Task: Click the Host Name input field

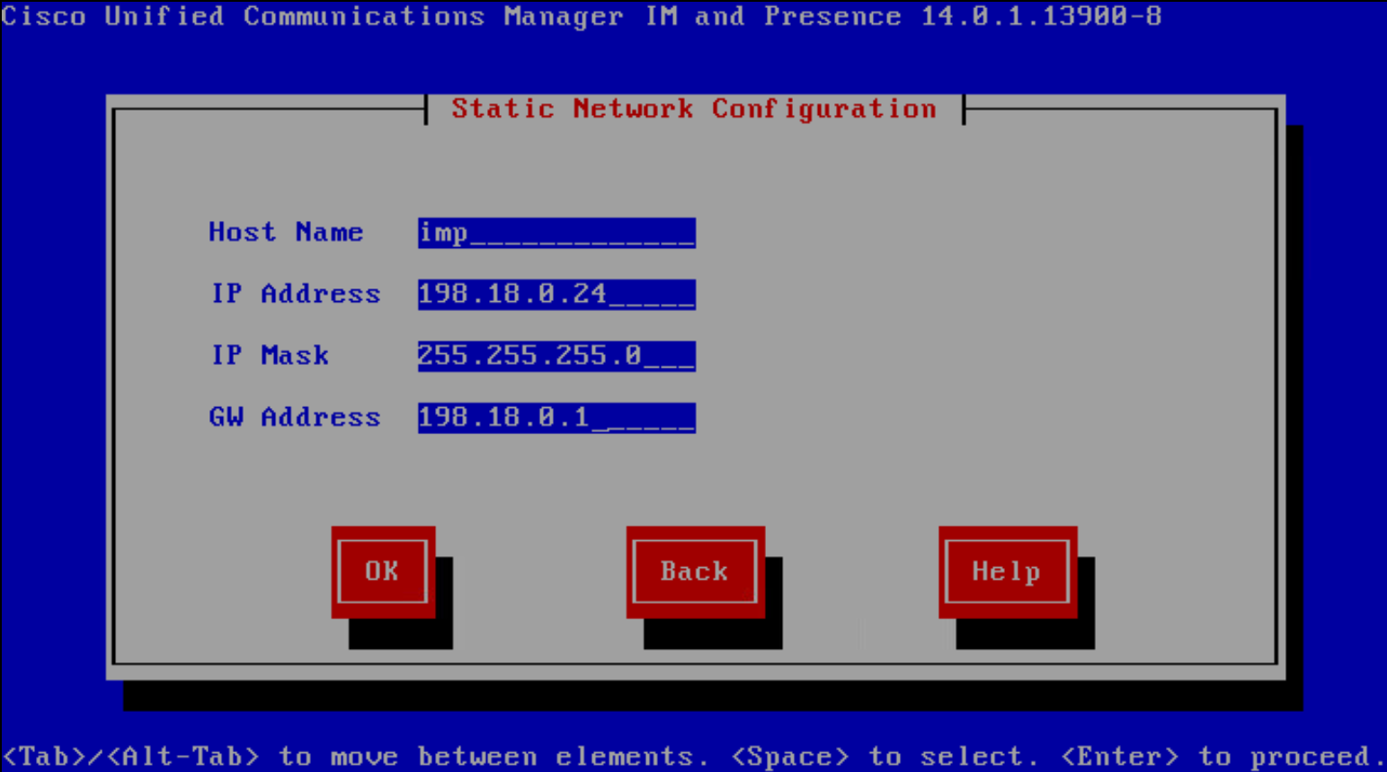Action: (556, 233)
